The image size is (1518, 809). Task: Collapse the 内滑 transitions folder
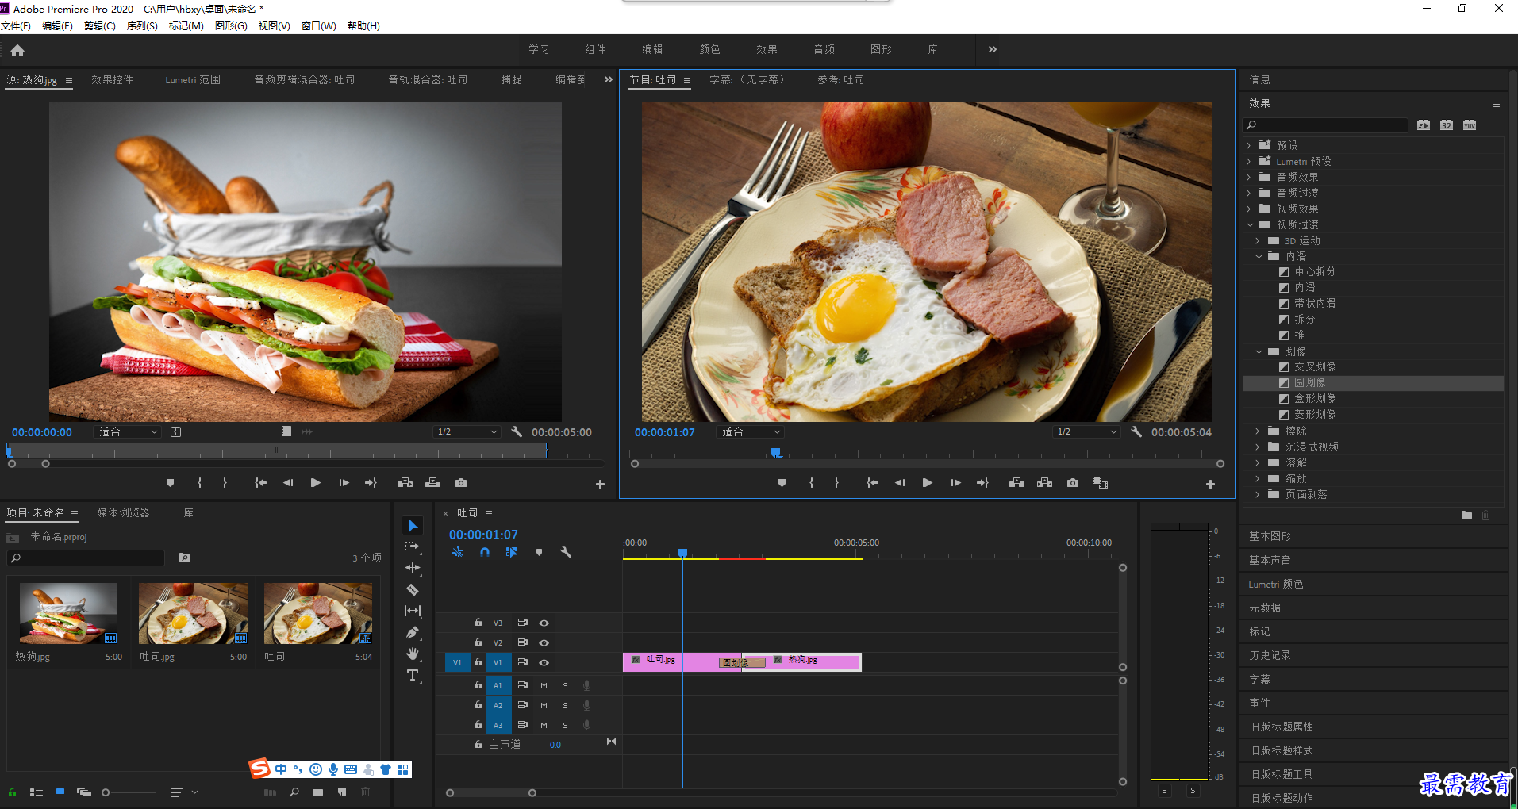coord(1259,257)
